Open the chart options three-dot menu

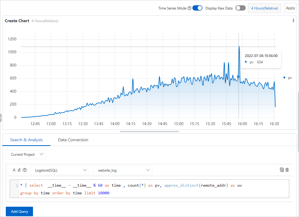(293, 20)
